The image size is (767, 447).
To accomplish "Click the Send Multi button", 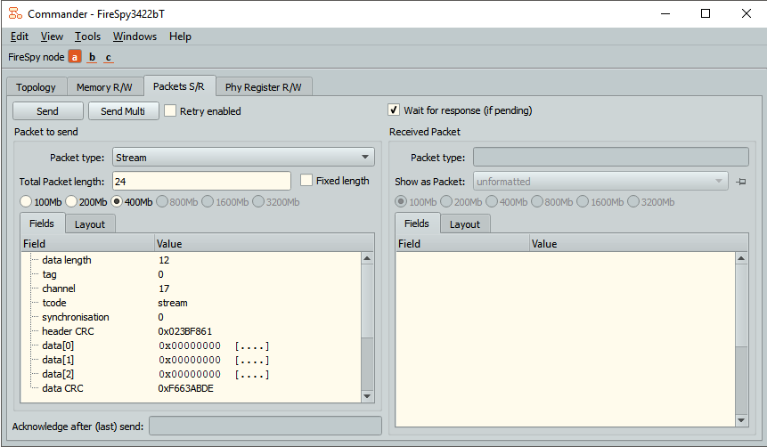I will (123, 111).
